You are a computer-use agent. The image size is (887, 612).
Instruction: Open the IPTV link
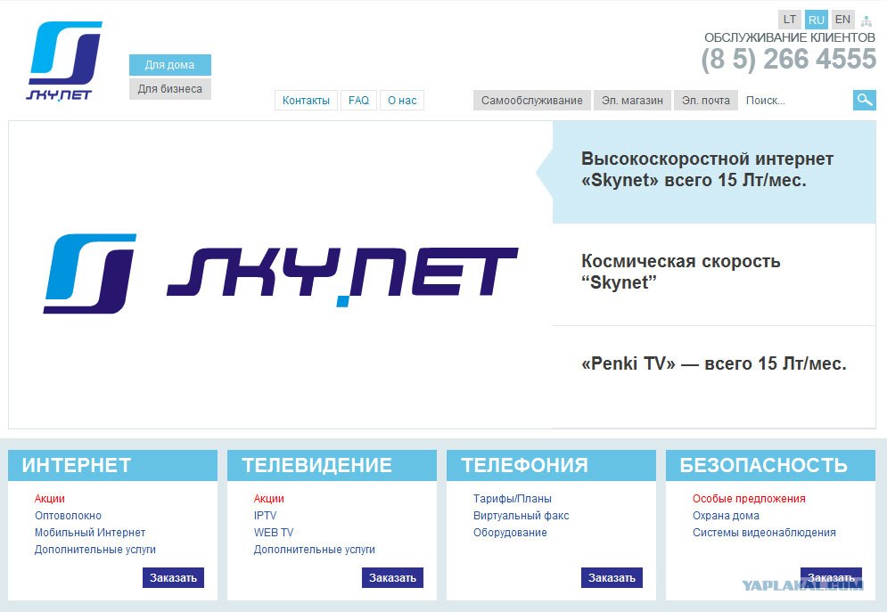point(265,516)
